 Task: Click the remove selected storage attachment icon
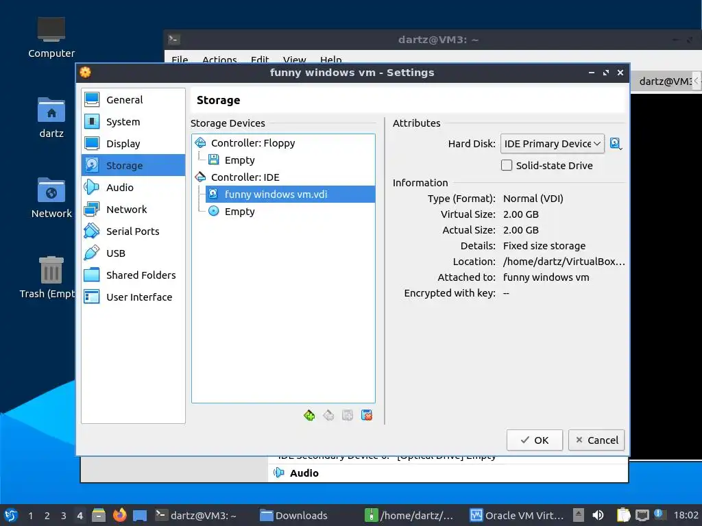tap(367, 416)
